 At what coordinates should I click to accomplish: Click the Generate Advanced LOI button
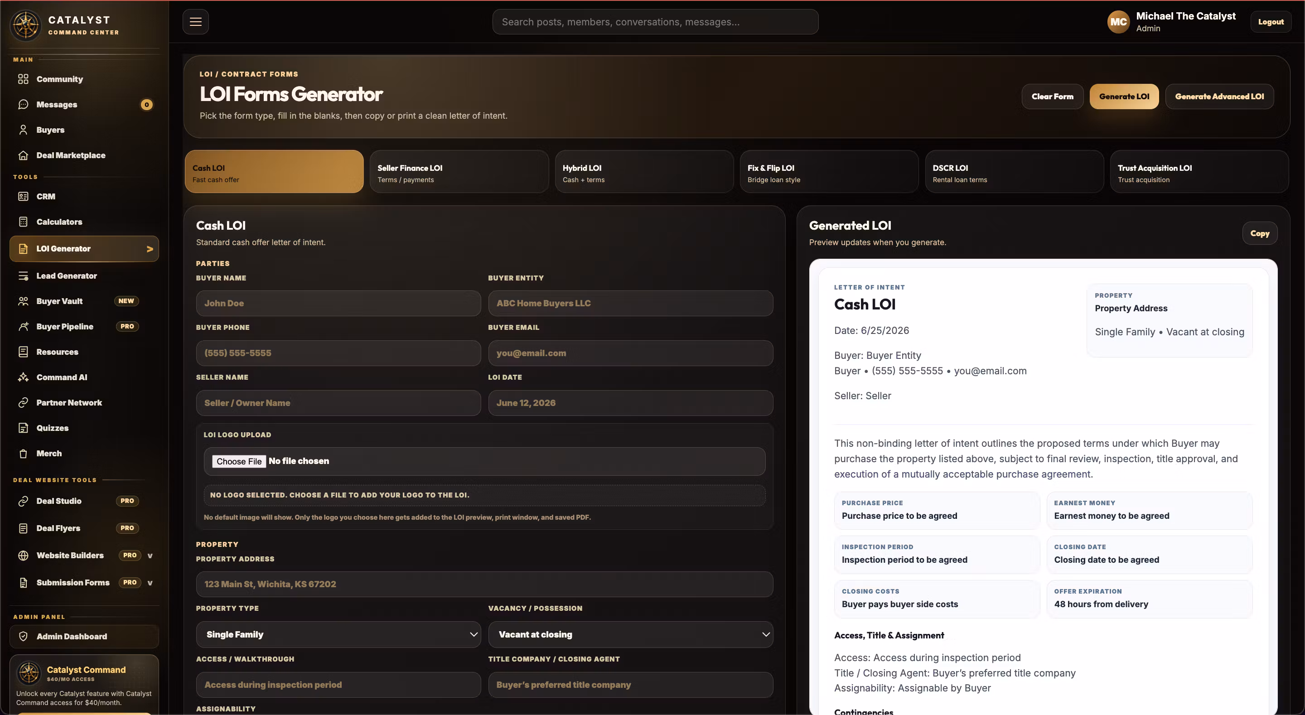coord(1219,96)
